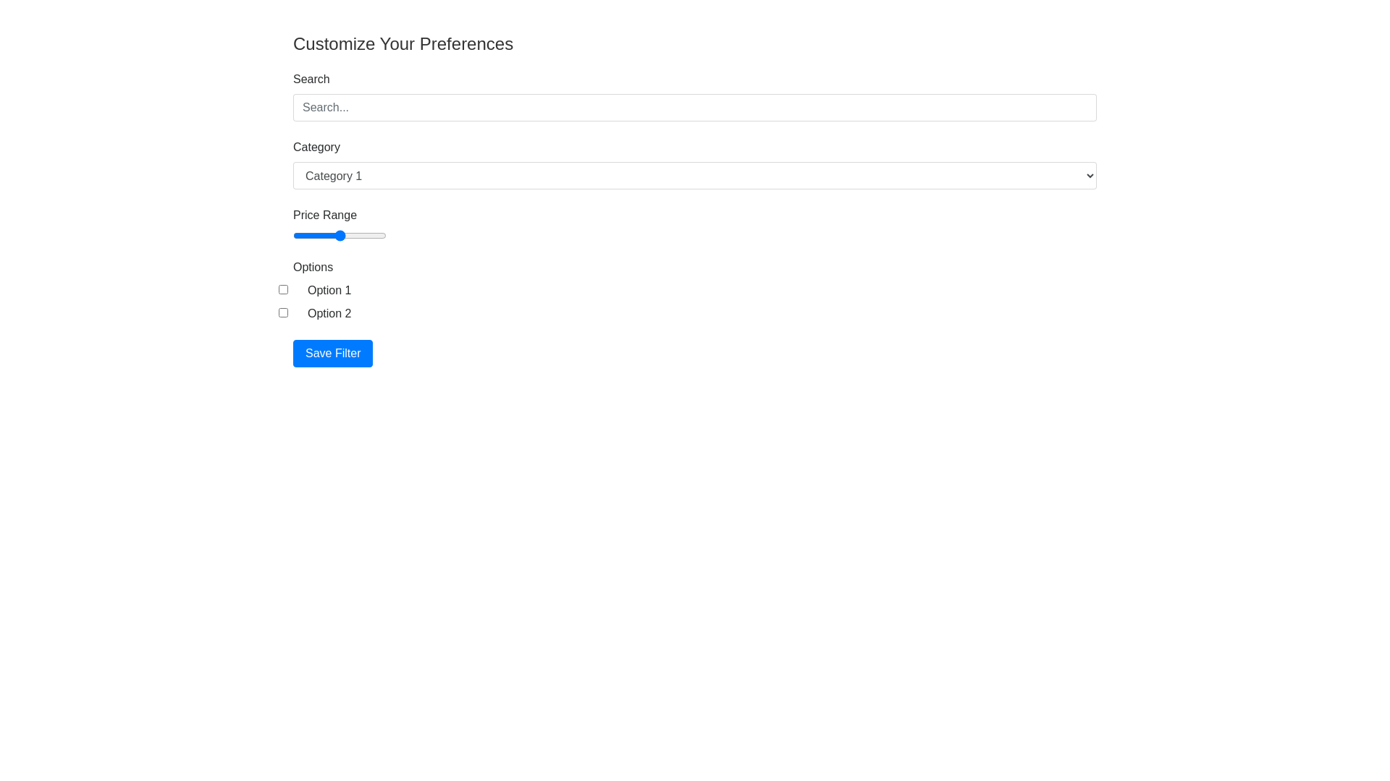This screenshot has width=1390, height=781.
Task: Enable the Option 2 checkbox
Action: [283, 312]
